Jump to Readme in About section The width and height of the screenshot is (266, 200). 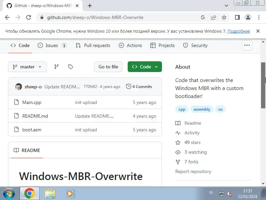(188, 123)
